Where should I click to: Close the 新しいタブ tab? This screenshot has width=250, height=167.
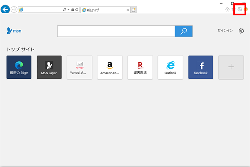point(127,10)
